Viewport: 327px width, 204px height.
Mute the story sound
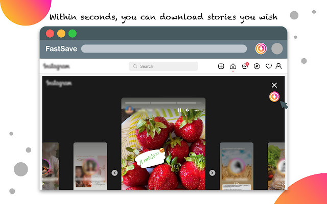click(x=188, y=110)
